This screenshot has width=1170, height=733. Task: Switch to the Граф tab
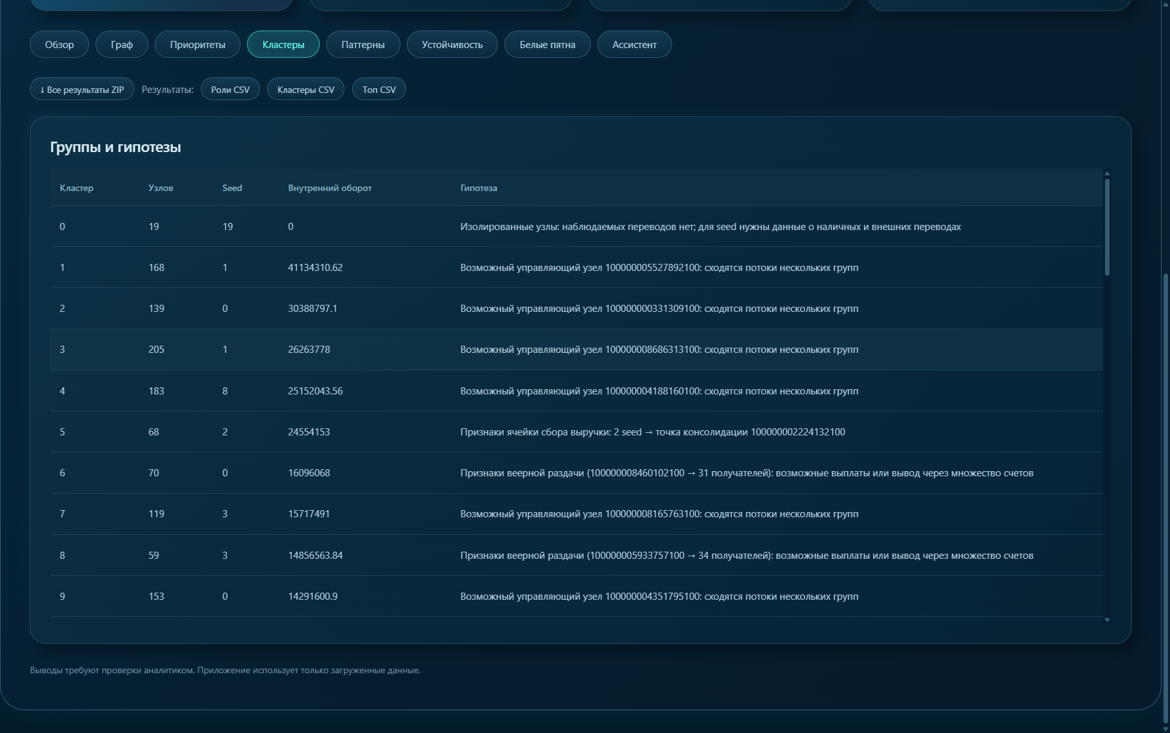pyautogui.click(x=122, y=44)
